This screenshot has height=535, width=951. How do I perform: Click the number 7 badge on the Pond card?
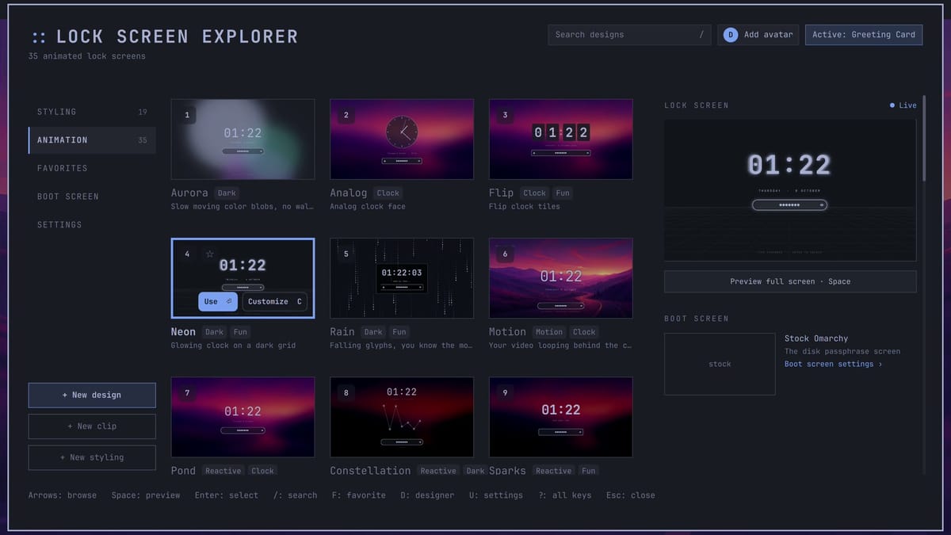click(187, 393)
